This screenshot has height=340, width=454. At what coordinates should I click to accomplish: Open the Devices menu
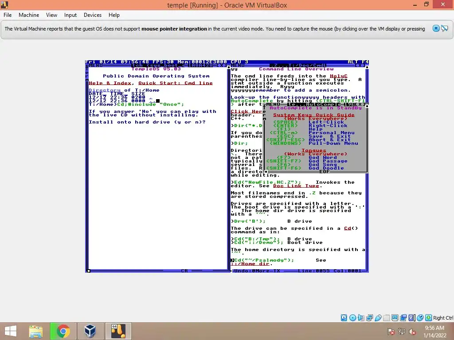[x=93, y=15]
